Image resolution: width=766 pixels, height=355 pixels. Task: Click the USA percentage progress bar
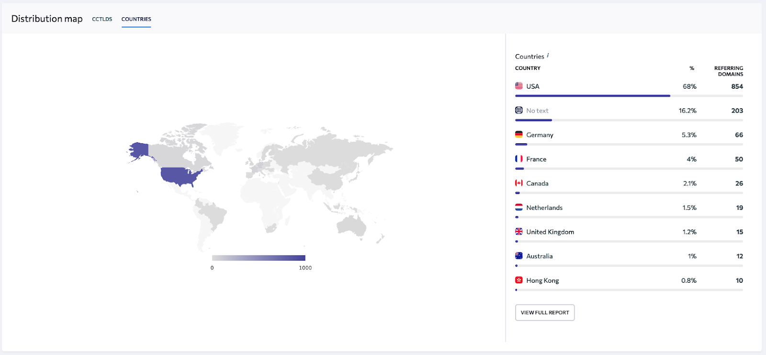pyautogui.click(x=592, y=96)
